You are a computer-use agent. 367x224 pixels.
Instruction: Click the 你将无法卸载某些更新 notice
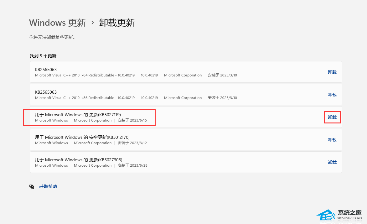coord(52,37)
